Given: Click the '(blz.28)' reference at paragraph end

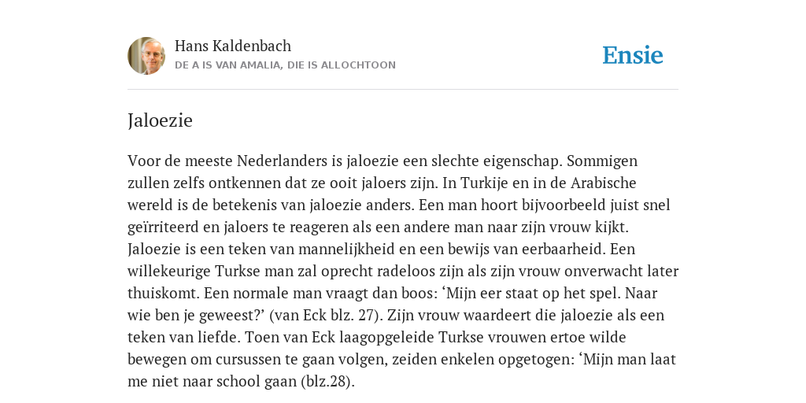Looking at the screenshot, I should coord(327,382).
